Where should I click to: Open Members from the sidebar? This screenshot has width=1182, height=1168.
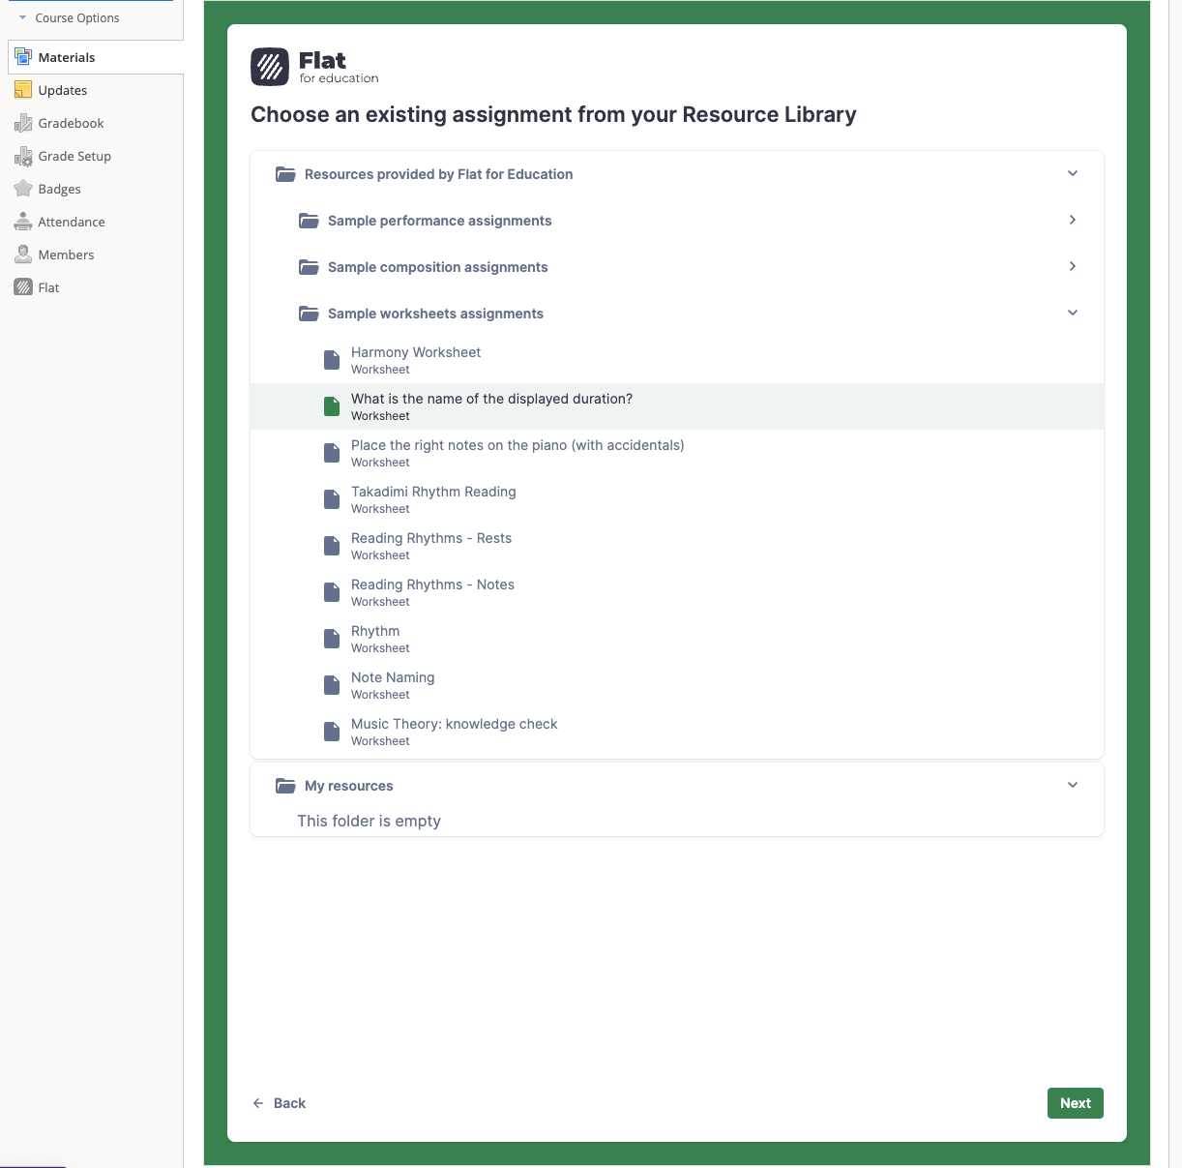pyautogui.click(x=23, y=254)
